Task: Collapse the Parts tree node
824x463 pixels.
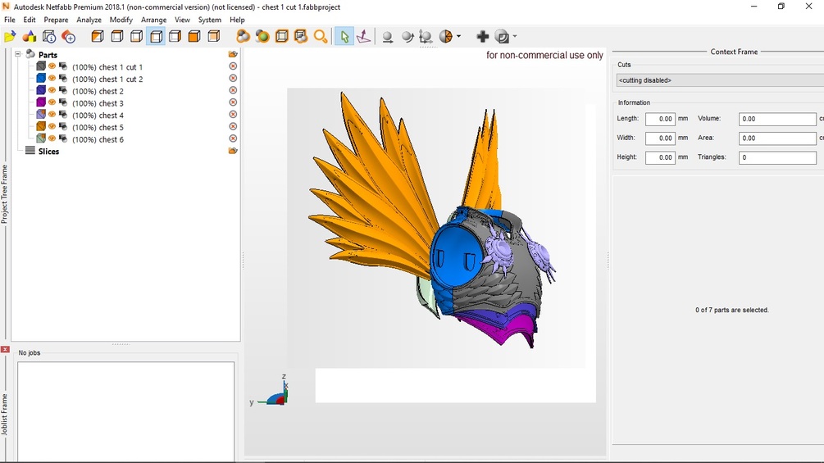Action: 18,54
